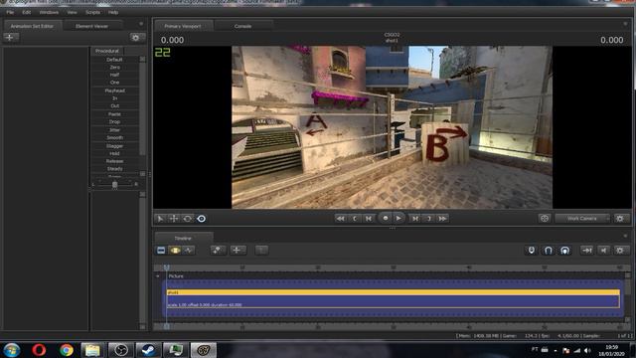Open the Work Camera dropdown
This screenshot has width=636, height=358.
(582, 219)
